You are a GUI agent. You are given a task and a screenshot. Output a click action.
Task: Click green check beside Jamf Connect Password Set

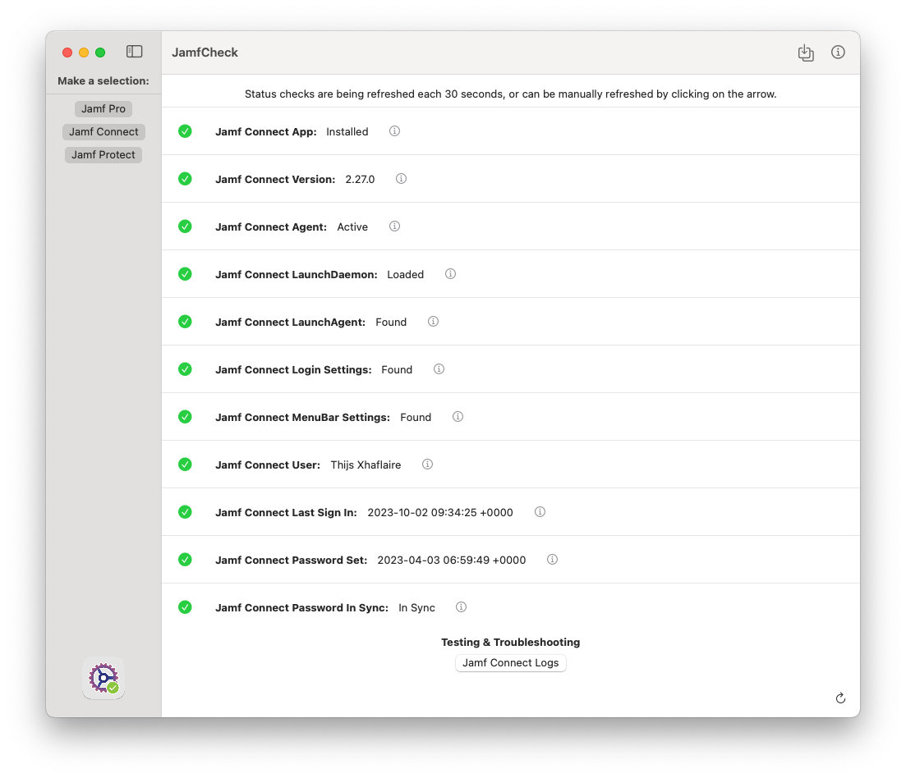[185, 560]
